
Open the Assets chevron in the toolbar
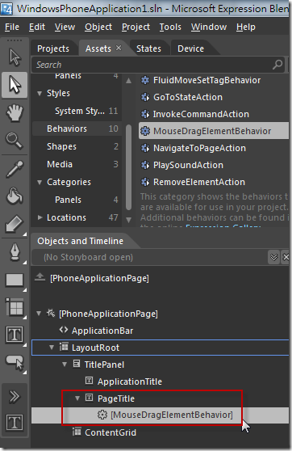15,397
